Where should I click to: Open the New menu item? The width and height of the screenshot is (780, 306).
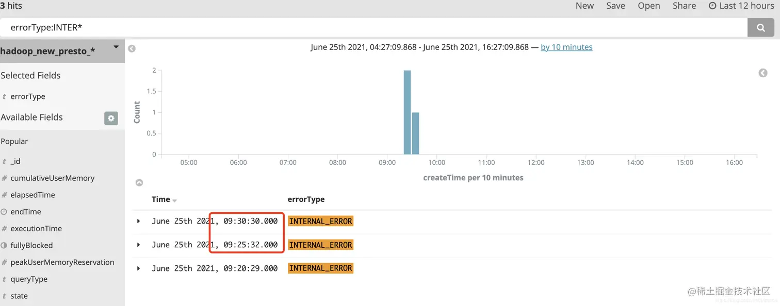pos(584,6)
